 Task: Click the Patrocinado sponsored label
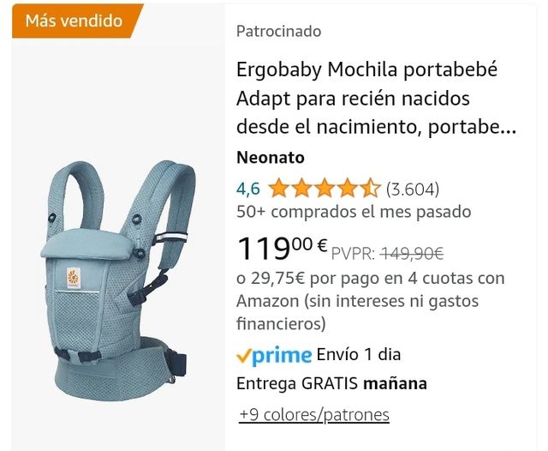(278, 31)
